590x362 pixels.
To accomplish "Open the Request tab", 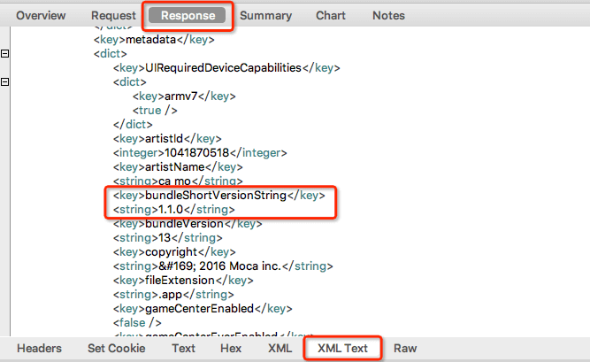I will 113,16.
